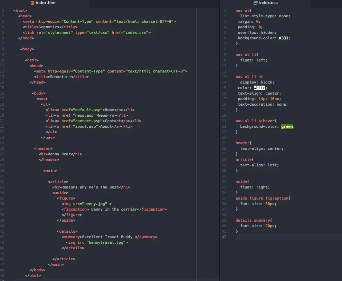Screen dimensions: 342x281
Task: Click the "details summary{" selector
Action: (x=254, y=220)
